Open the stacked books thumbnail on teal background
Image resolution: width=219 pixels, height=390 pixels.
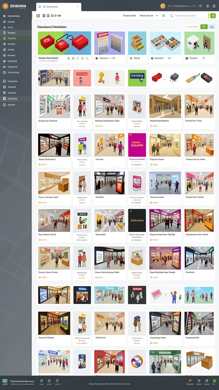(x=137, y=43)
